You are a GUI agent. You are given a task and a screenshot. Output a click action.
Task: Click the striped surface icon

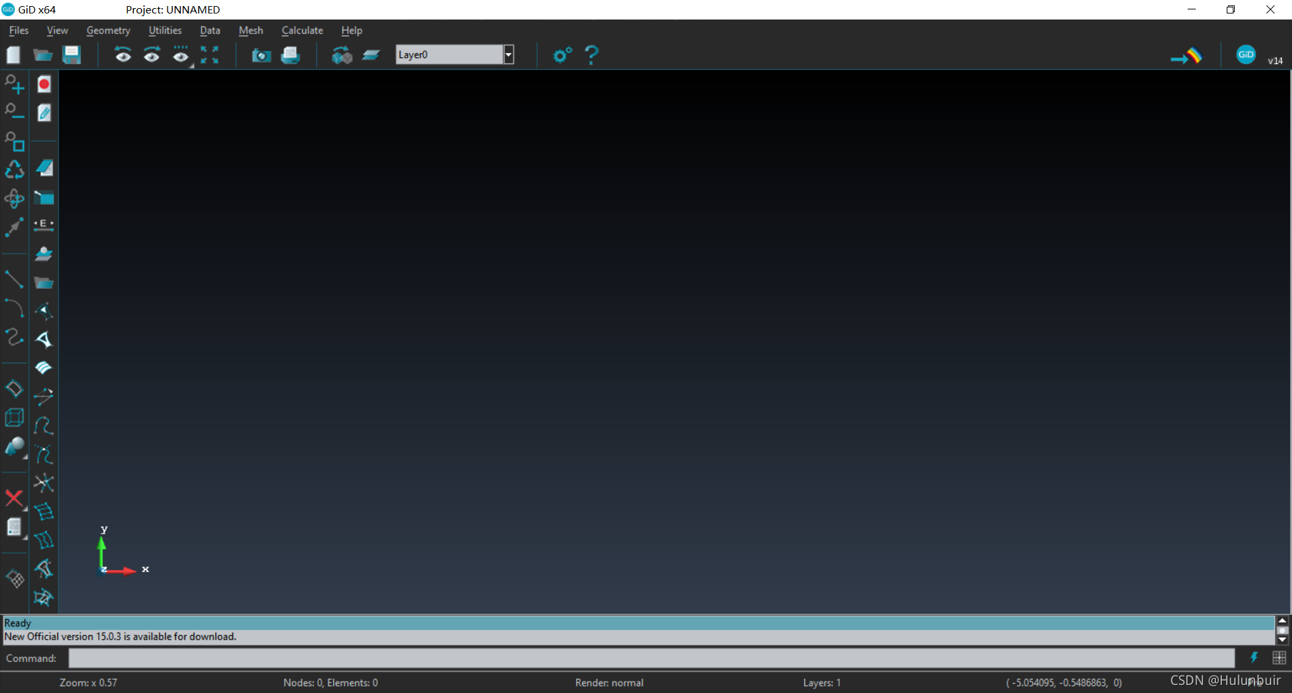(x=44, y=367)
